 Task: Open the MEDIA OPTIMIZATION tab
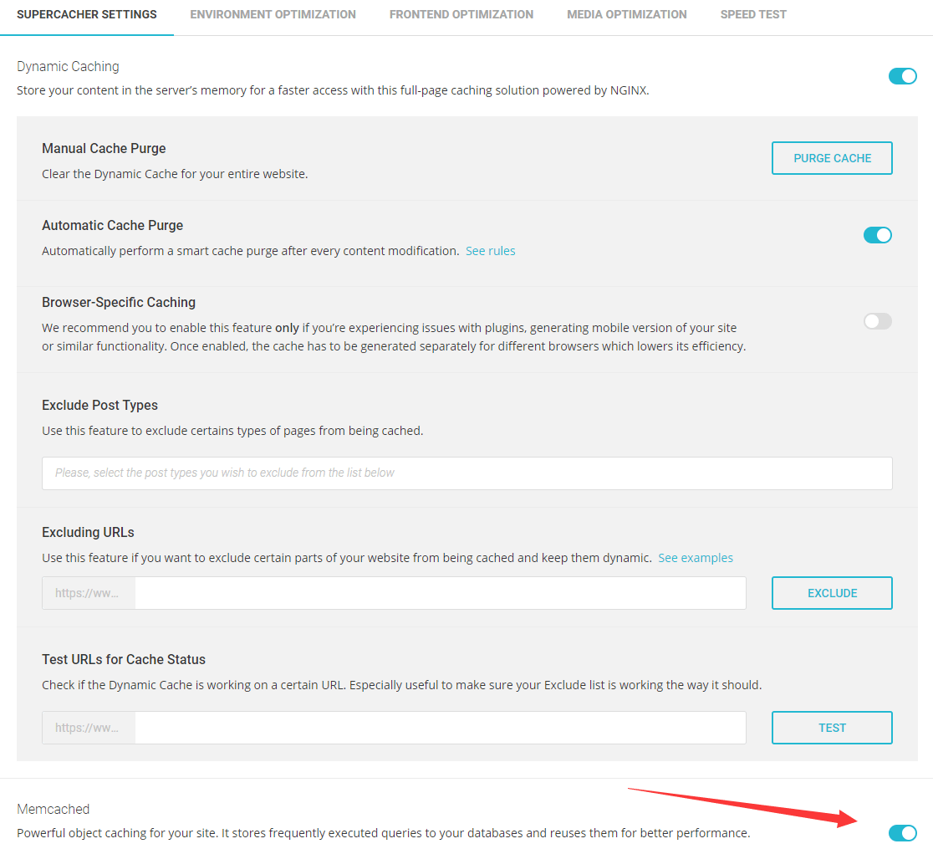[x=626, y=14]
